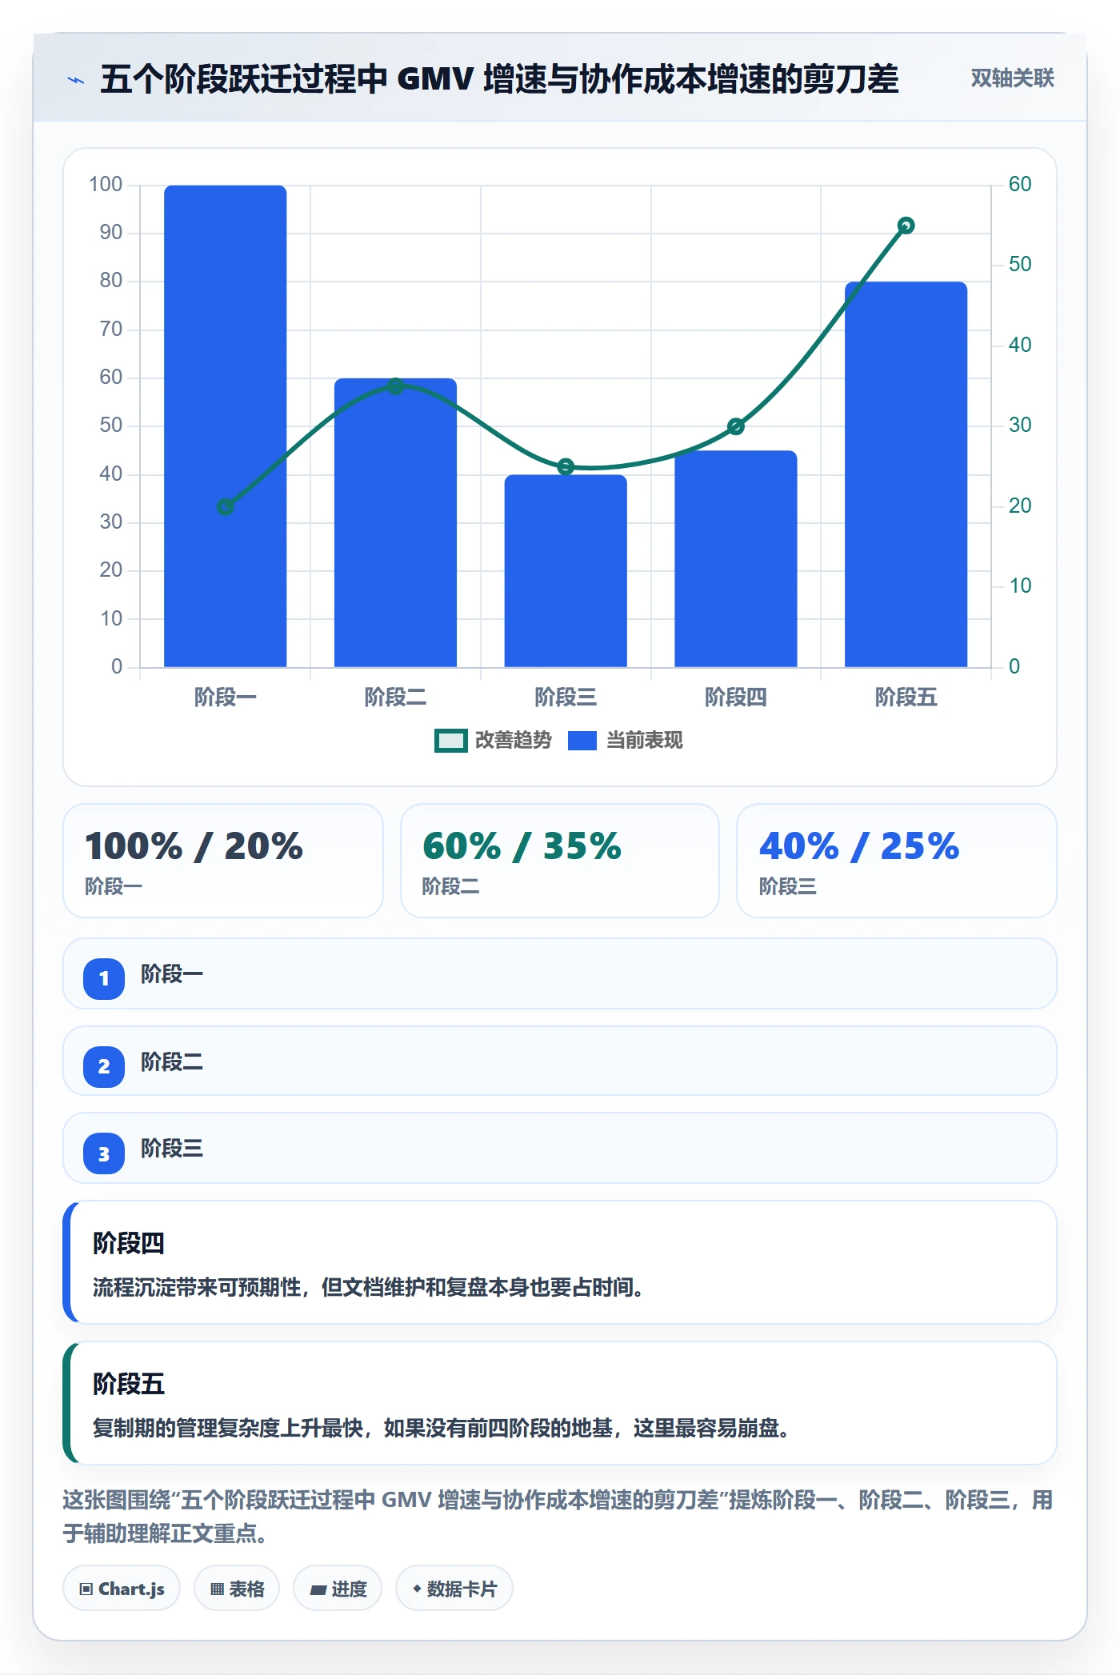
Task: Click the Chart.js tag chip
Action: [x=122, y=1589]
